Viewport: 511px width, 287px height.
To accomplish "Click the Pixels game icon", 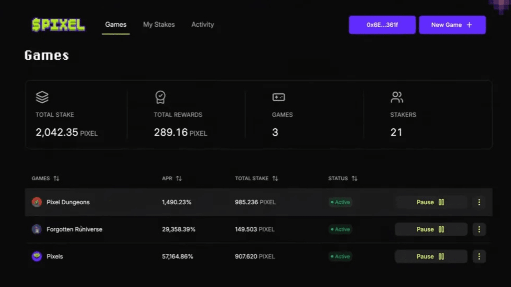I will pos(37,256).
